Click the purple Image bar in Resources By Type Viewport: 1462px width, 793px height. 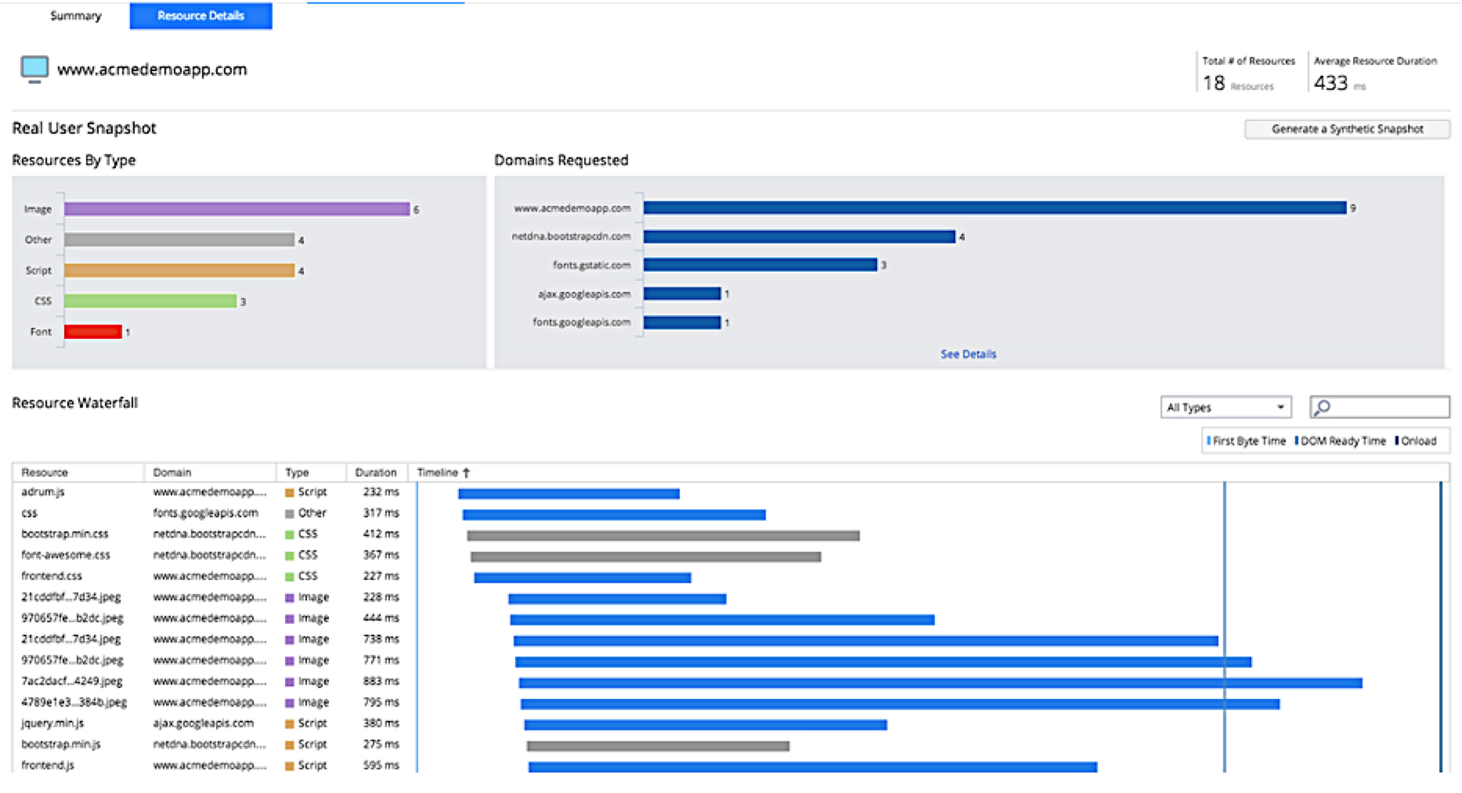click(236, 209)
